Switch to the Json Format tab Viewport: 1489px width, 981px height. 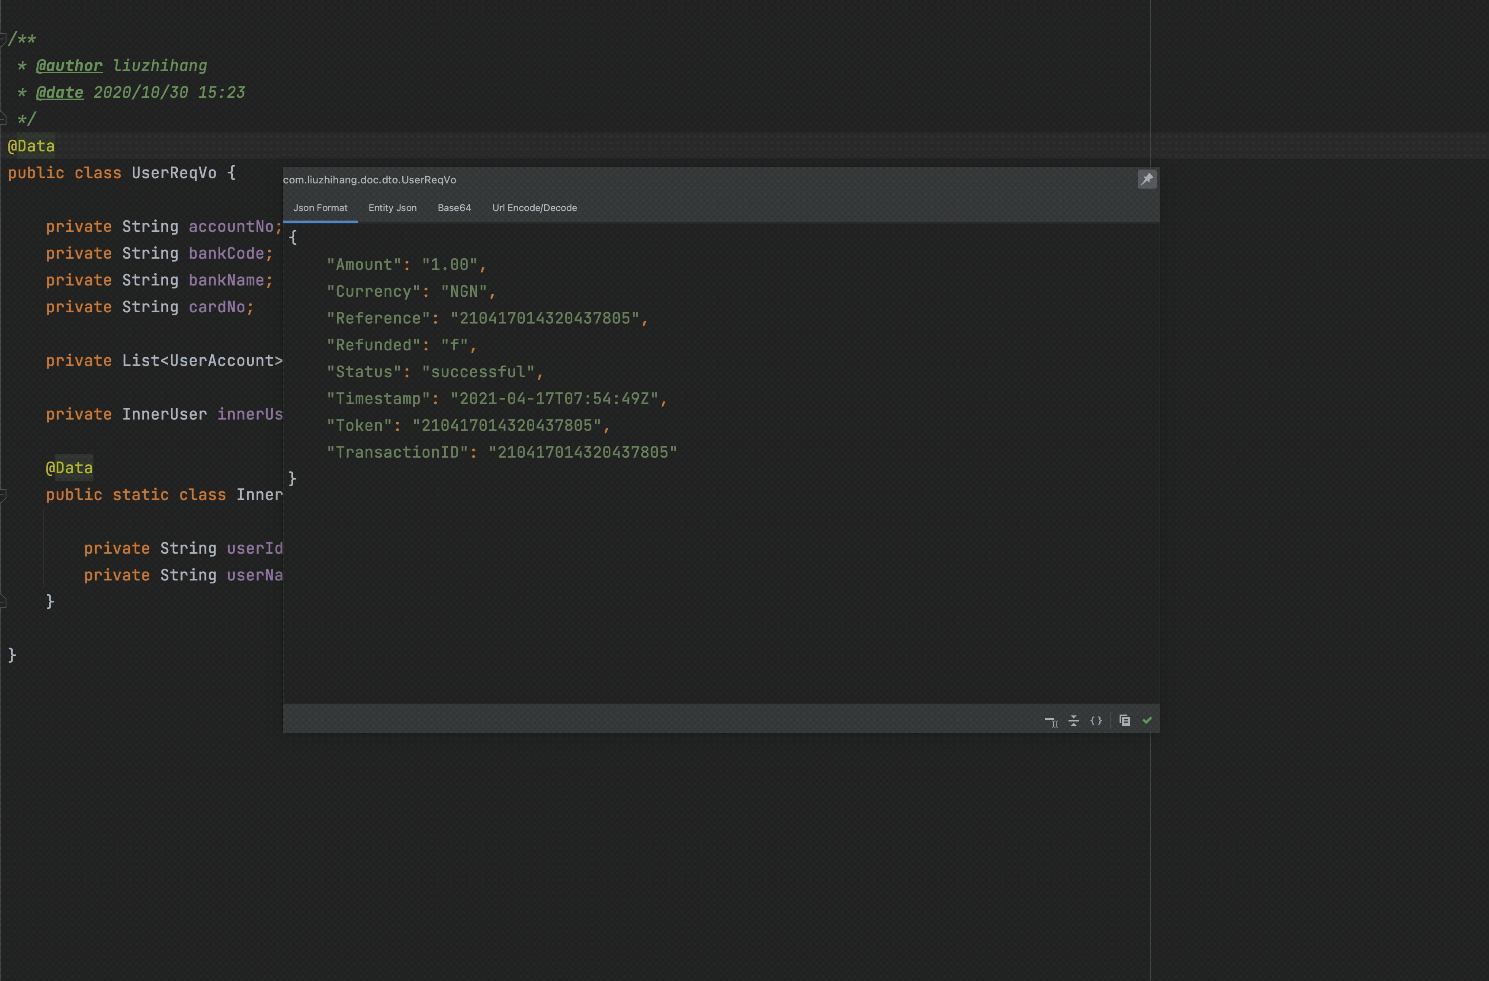point(320,208)
